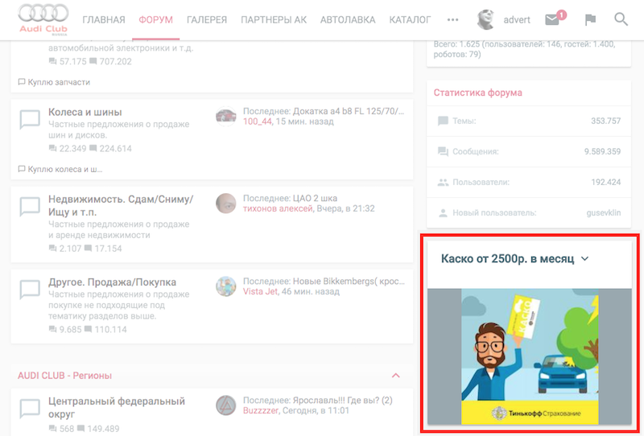Click avatar beside Докатка a4 b8 thread
This screenshot has height=436, width=644.
[226, 116]
